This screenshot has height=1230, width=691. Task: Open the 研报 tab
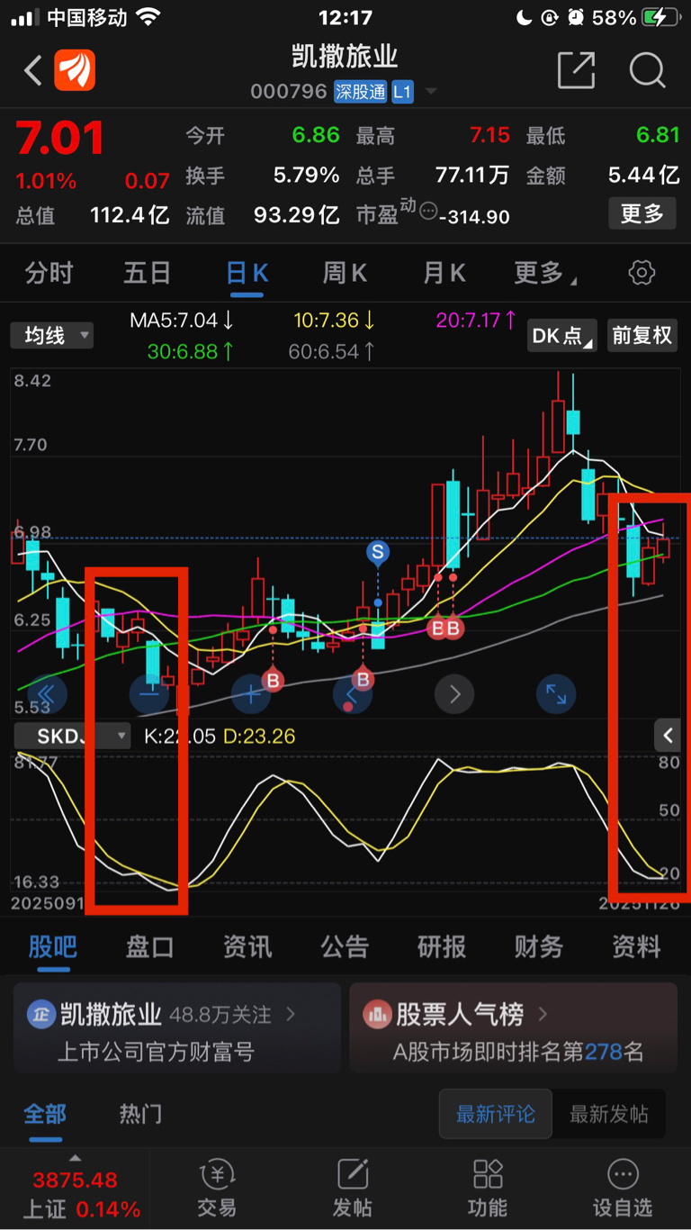442,946
